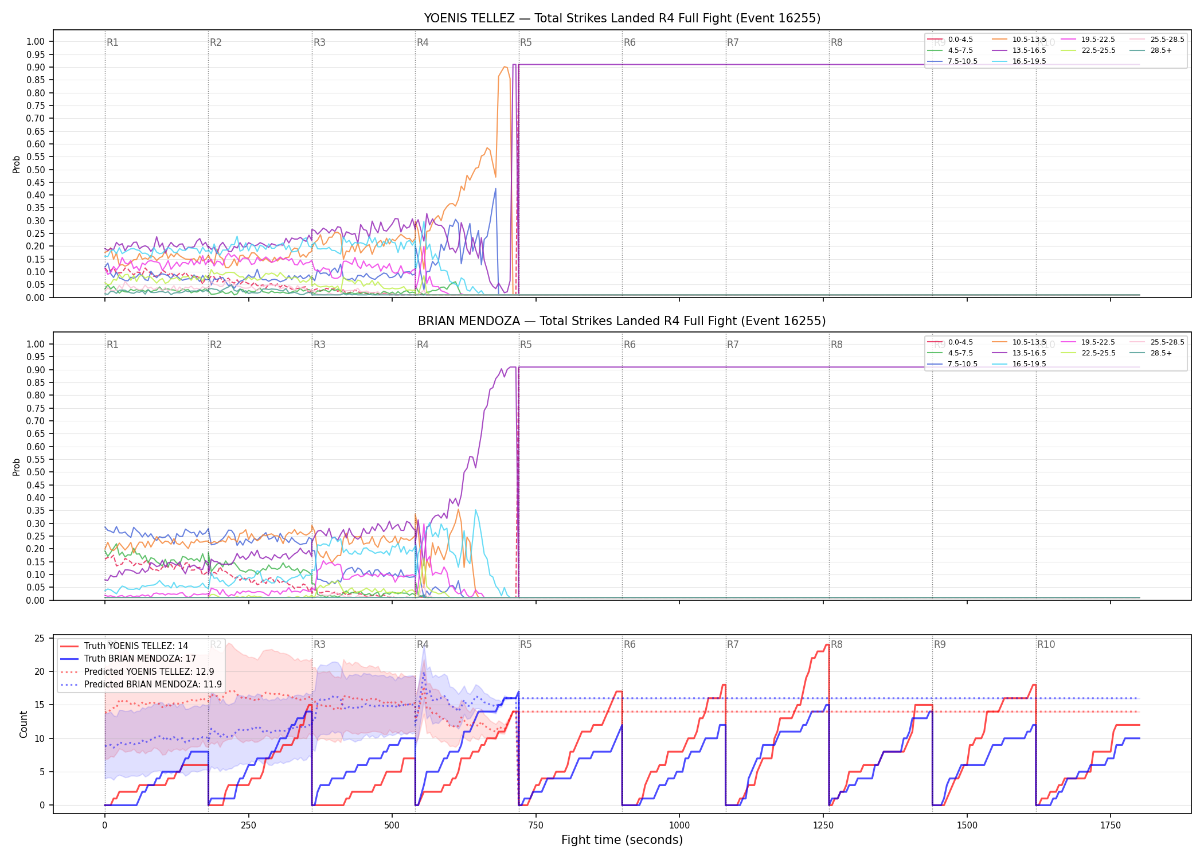The height and width of the screenshot is (860, 1204).
Task: Click R4 round marker in Tellez chart
Action: tap(423, 42)
